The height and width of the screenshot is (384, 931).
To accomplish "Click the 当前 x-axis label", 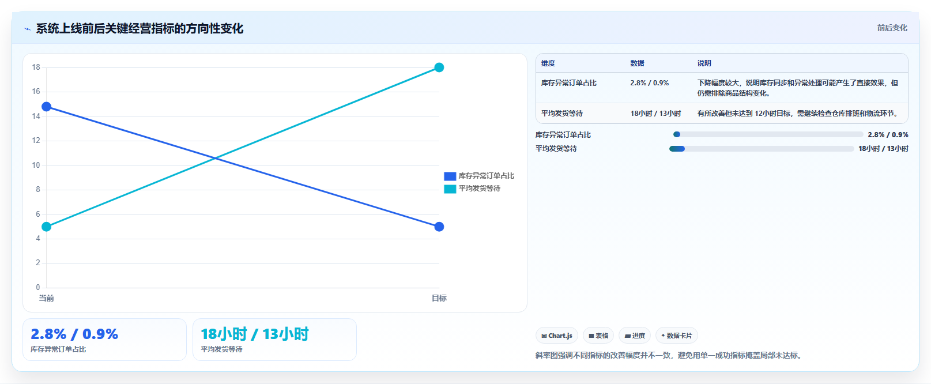I will click(47, 298).
